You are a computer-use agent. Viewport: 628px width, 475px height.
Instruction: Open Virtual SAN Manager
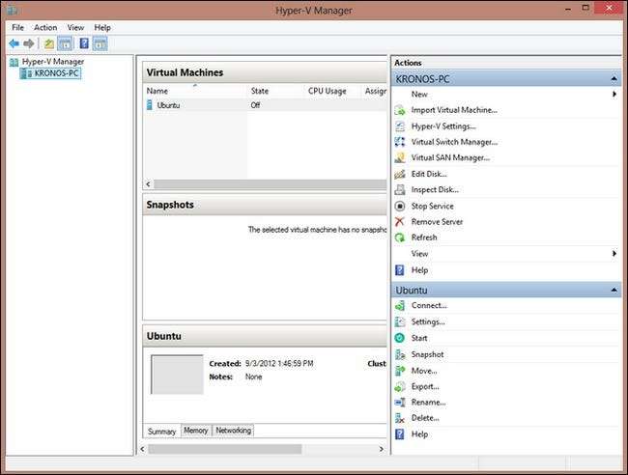[x=450, y=157]
